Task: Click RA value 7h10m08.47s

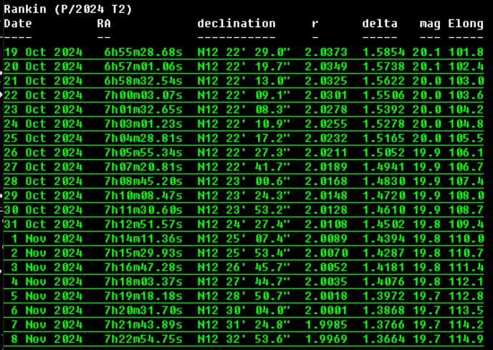Action: click(x=143, y=196)
